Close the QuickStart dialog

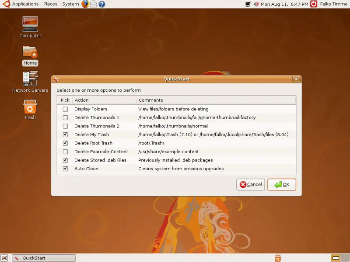(x=296, y=79)
